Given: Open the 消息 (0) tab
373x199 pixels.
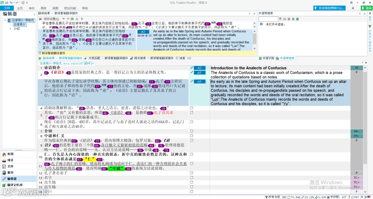Looking at the screenshot, I should coord(183,58).
